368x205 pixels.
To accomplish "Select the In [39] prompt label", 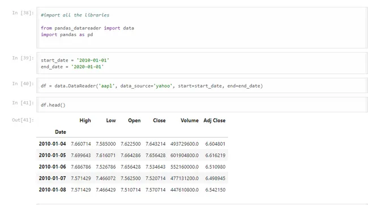I will pyautogui.click(x=23, y=58).
